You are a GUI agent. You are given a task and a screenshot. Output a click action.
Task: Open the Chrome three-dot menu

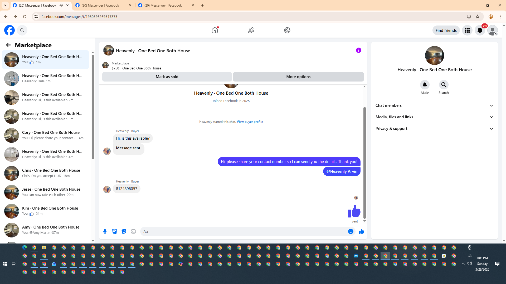[500, 17]
